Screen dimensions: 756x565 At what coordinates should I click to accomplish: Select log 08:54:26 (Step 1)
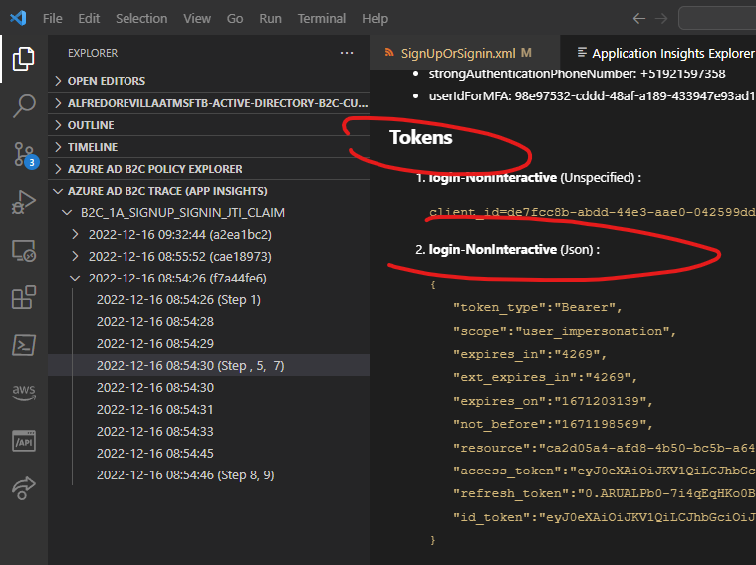(209, 300)
